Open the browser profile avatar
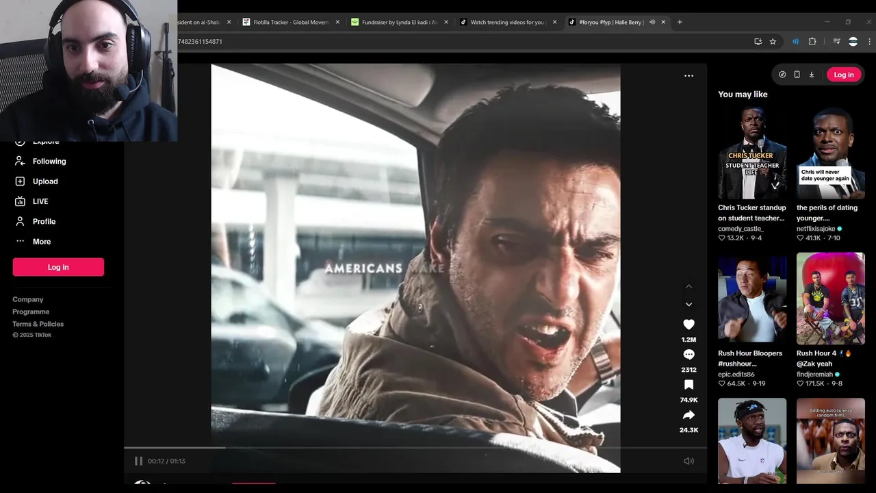 tap(853, 42)
